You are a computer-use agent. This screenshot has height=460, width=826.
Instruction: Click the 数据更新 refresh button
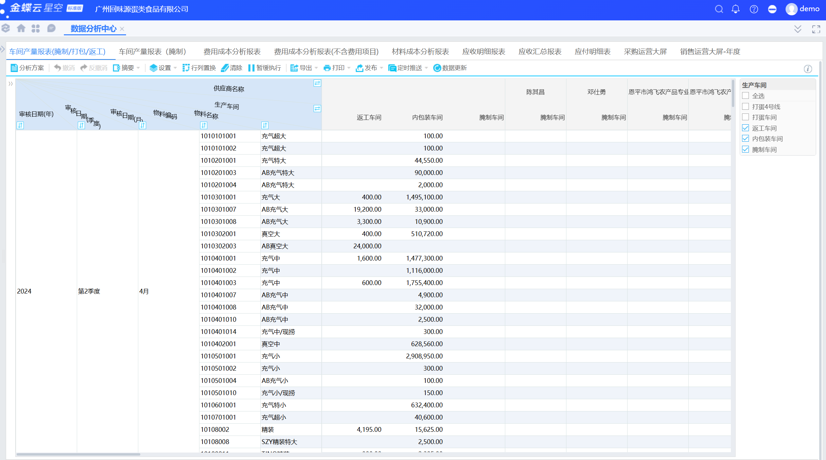pyautogui.click(x=450, y=68)
